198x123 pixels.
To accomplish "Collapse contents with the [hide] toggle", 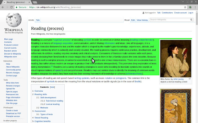I will click(52, 87).
